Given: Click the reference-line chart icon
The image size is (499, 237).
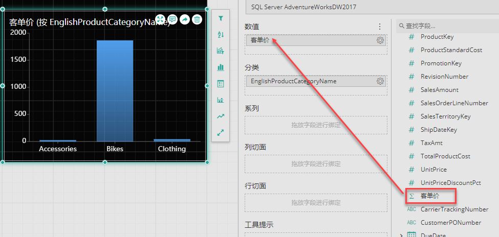Looking at the screenshot, I should [x=221, y=100].
